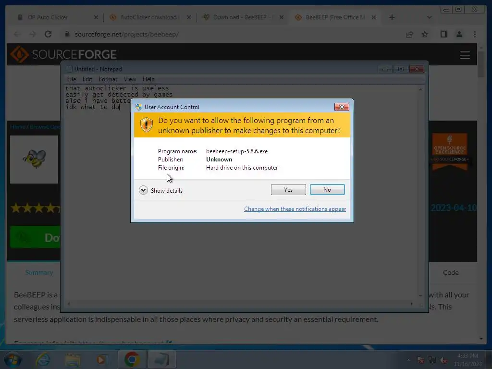Click the UAC warning shield icon
The image size is (492, 369).
(x=146, y=124)
